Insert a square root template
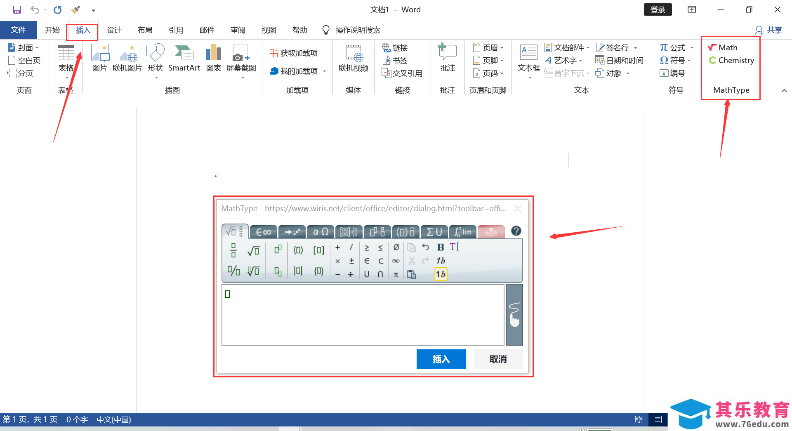Image resolution: width=792 pixels, height=431 pixels. click(253, 250)
